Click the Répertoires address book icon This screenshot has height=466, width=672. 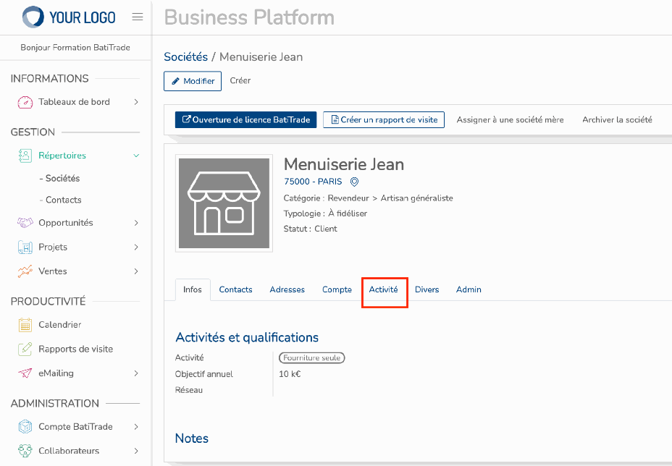[x=25, y=156]
